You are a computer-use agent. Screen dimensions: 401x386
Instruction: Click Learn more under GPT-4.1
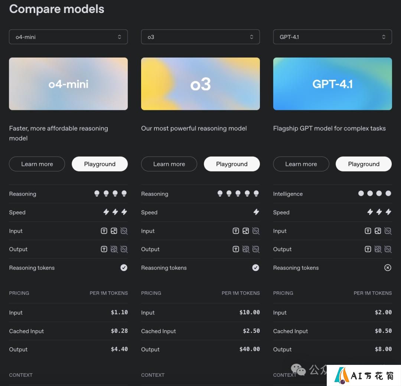[301, 164]
